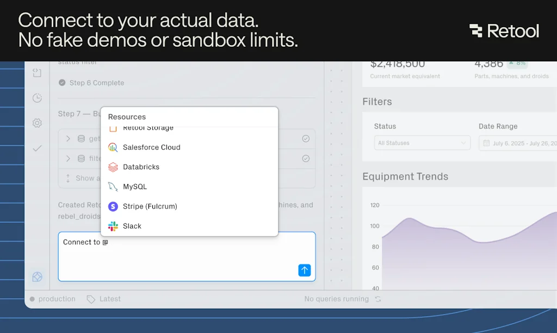Click the refresh icon next to No queries running
Viewport: 557px width, 333px height.
coord(379,299)
